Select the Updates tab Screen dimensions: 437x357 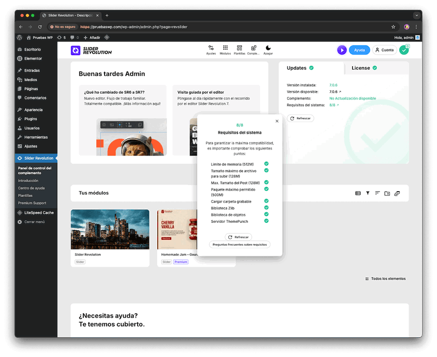(300, 68)
